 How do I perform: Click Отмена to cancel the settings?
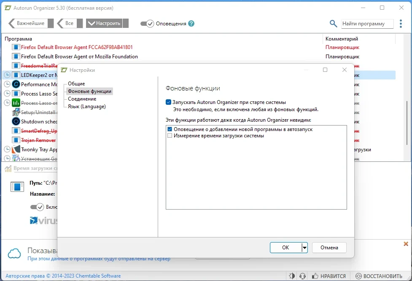329,248
